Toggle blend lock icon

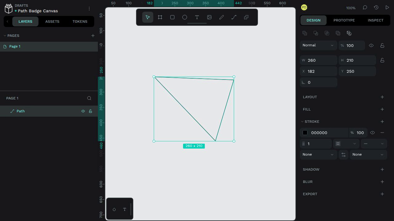coord(382,45)
